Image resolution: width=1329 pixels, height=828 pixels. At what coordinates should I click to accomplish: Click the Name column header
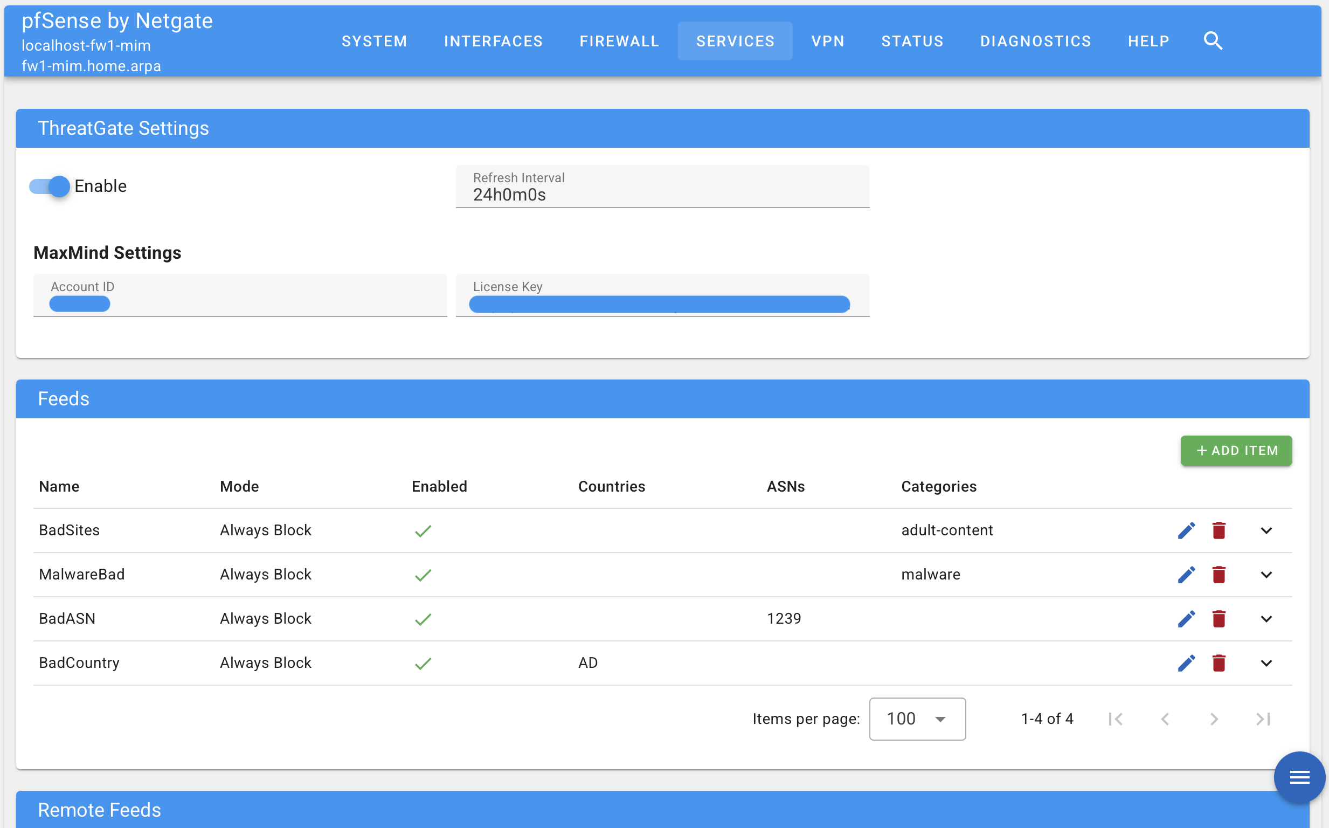(59, 487)
